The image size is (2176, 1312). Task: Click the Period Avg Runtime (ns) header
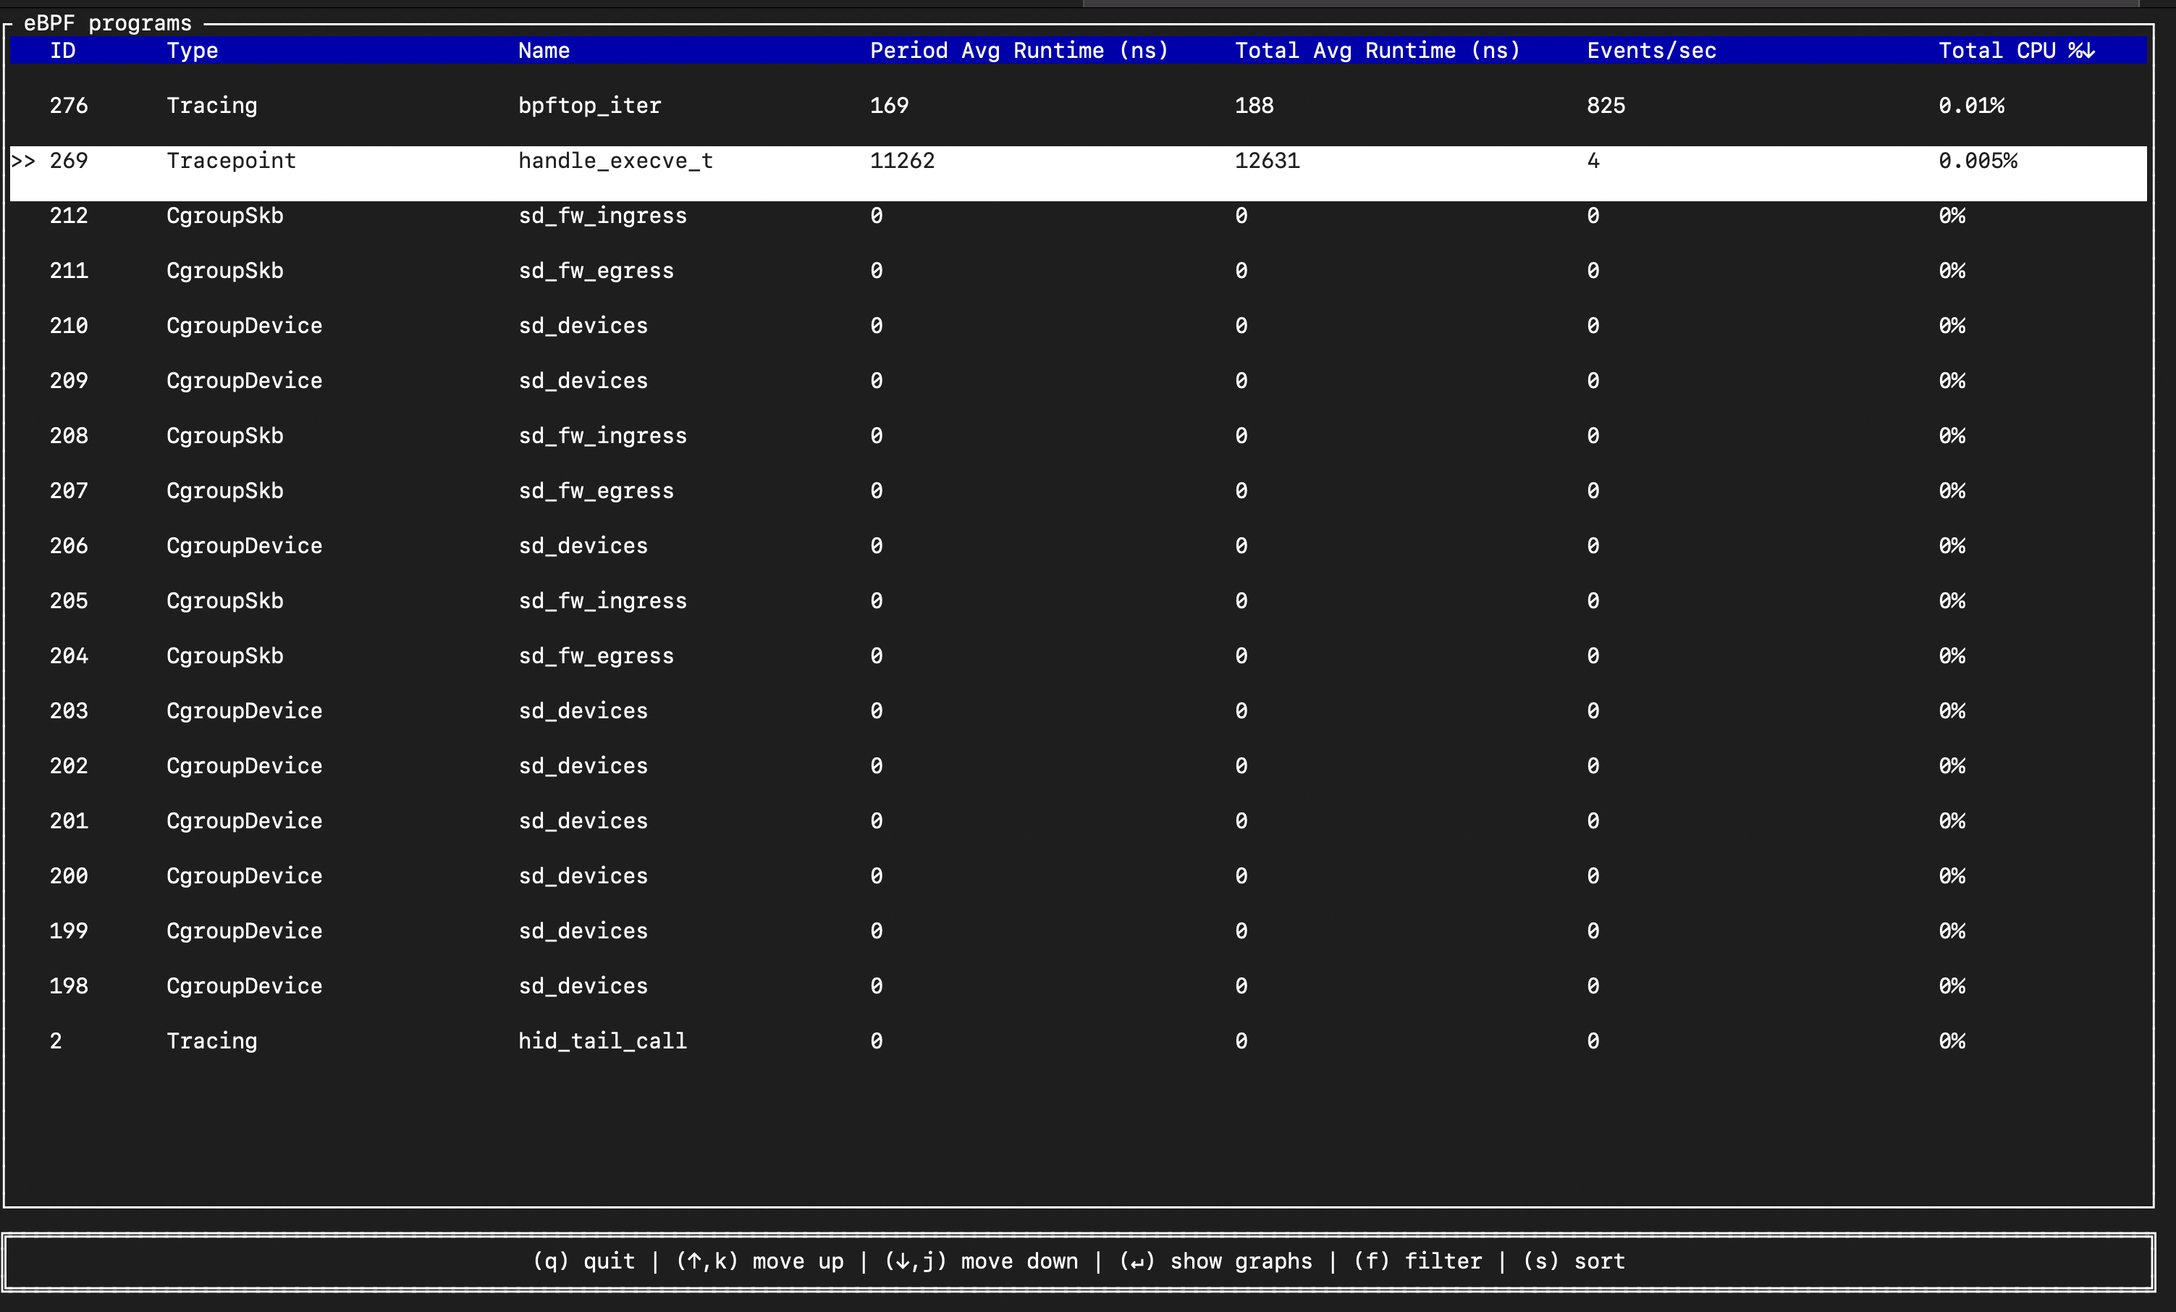[x=1019, y=51]
